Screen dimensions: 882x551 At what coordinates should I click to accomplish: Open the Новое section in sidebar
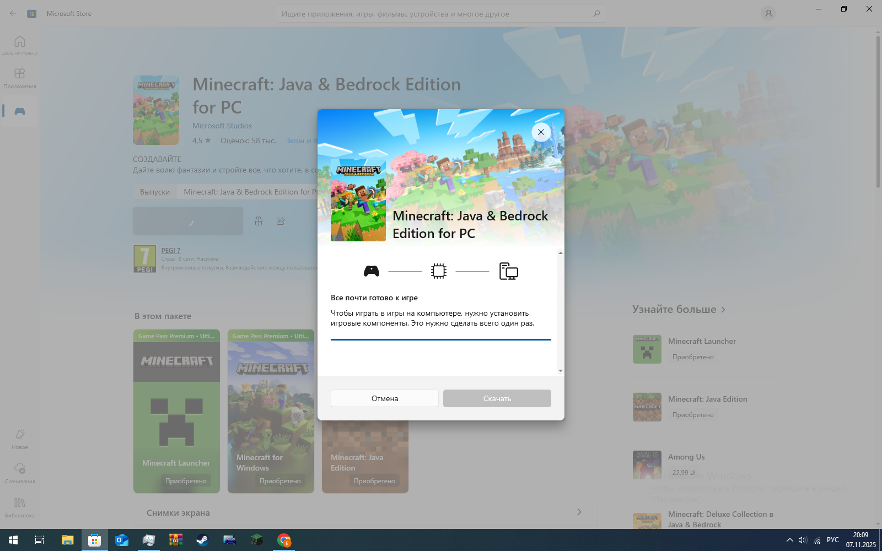[x=20, y=439]
